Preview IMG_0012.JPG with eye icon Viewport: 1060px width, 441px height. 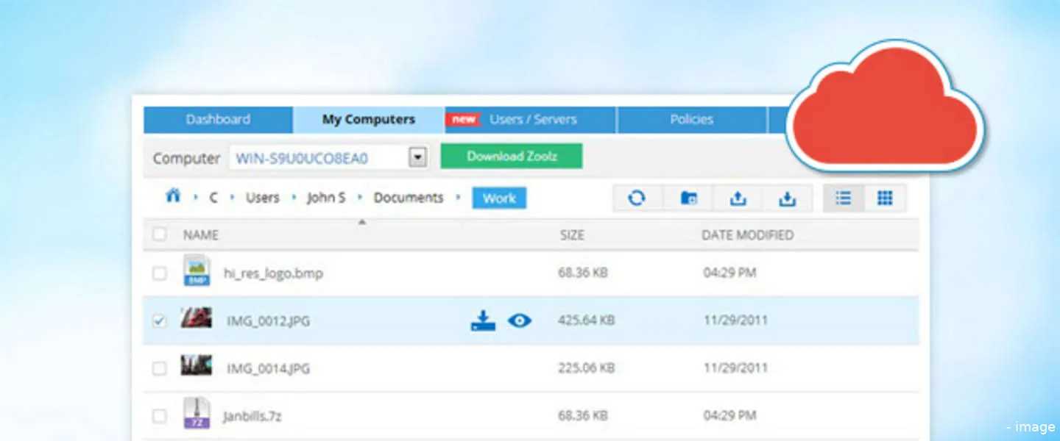tap(520, 320)
